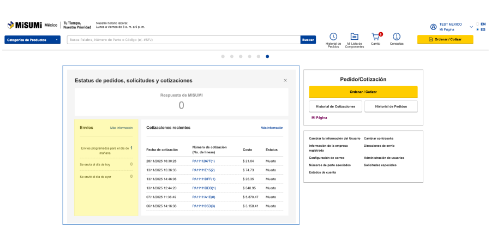This screenshot has height=251, width=491.
Task: Open Mi Lista de Componentes icon
Action: [x=355, y=37]
